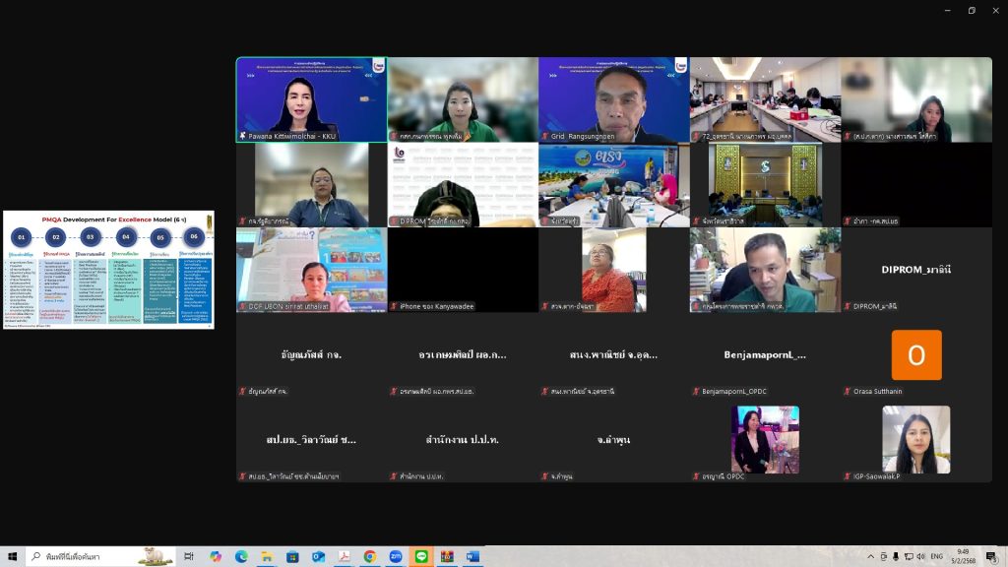Select the shared PMQA Development slide
1008x567 pixels.
(x=108, y=269)
